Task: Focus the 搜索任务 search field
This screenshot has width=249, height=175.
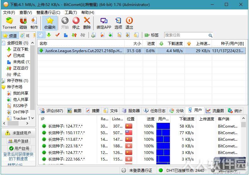Action: pos(186,35)
